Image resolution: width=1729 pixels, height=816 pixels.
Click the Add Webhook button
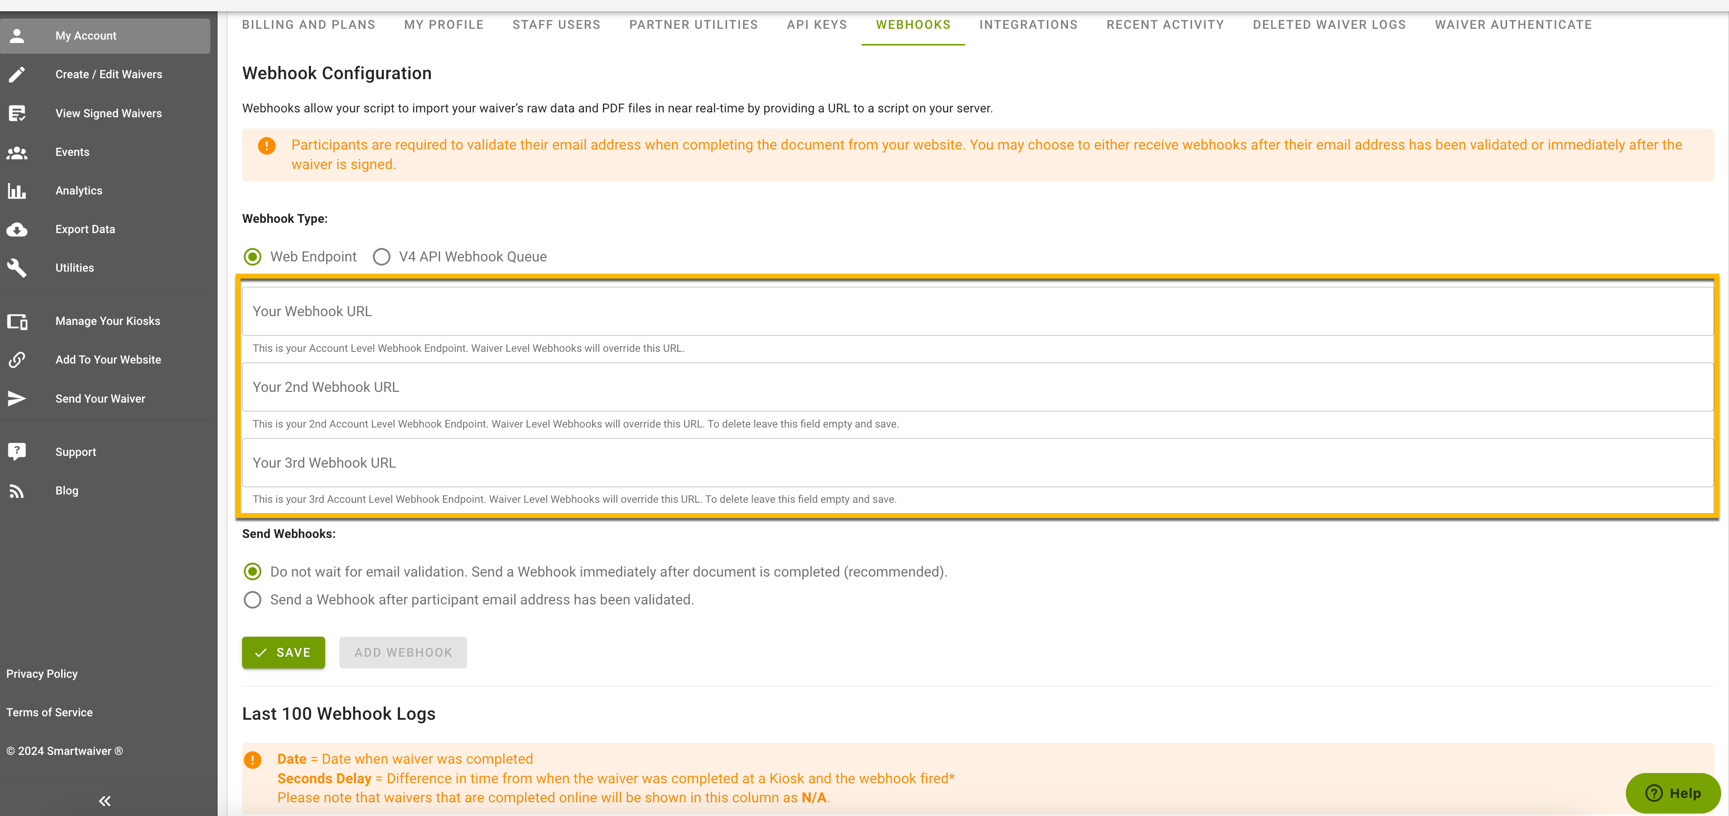pos(403,652)
